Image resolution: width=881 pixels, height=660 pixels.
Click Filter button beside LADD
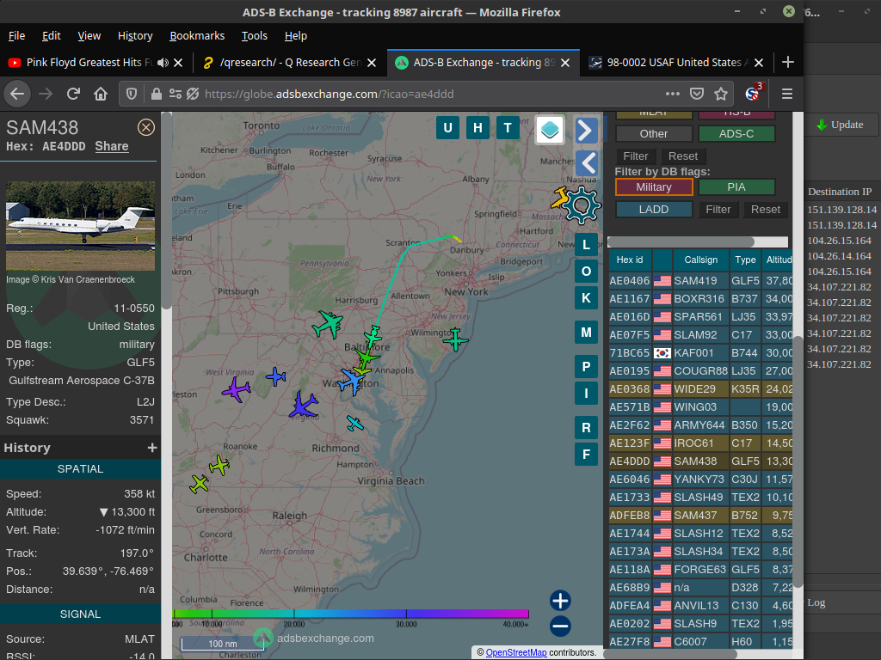(718, 210)
